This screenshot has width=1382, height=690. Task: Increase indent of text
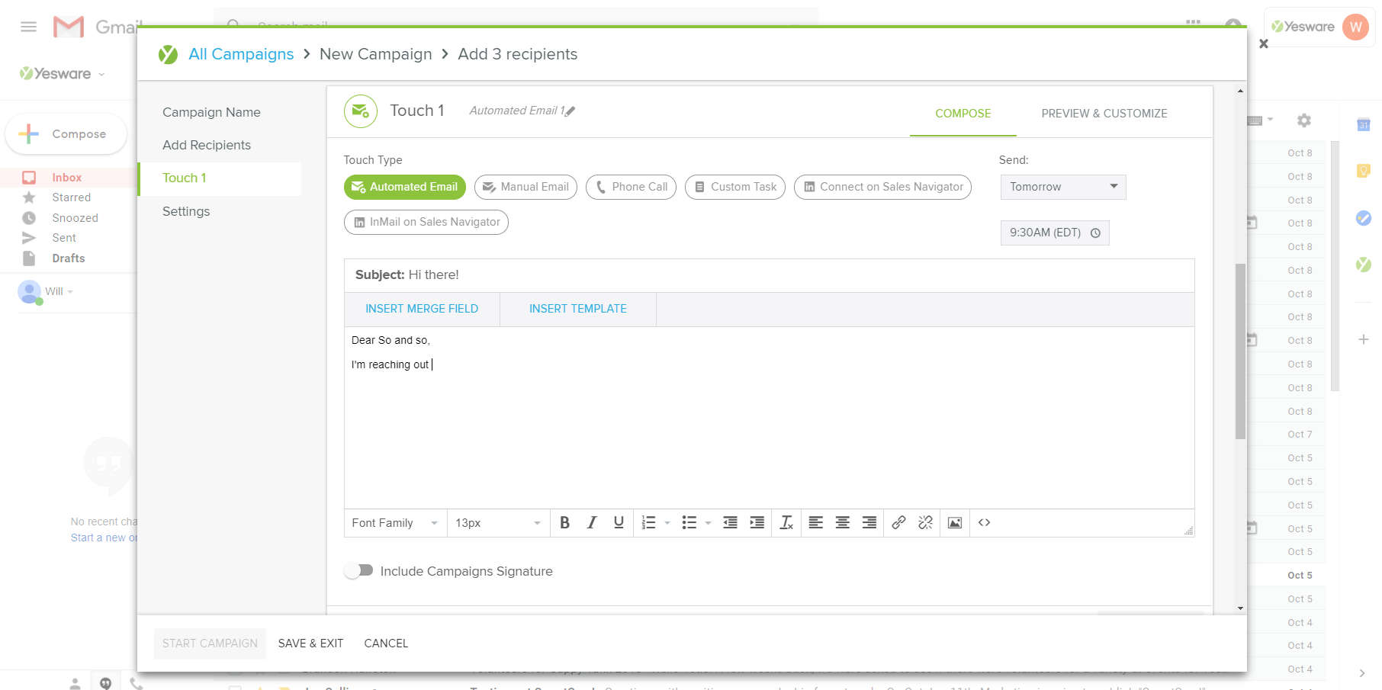tap(757, 522)
